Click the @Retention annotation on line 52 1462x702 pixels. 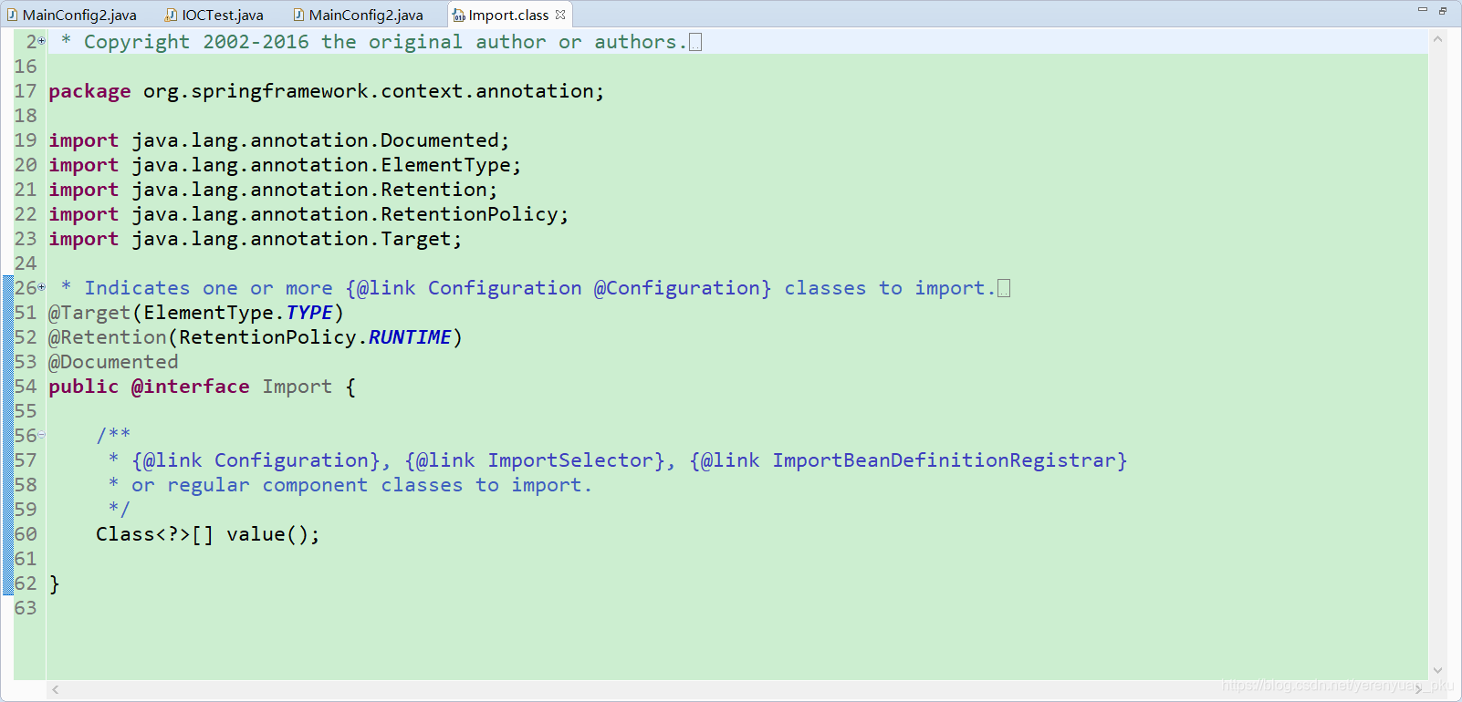[x=108, y=337]
